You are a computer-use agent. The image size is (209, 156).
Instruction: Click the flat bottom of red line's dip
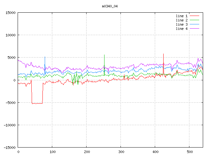[37, 103]
